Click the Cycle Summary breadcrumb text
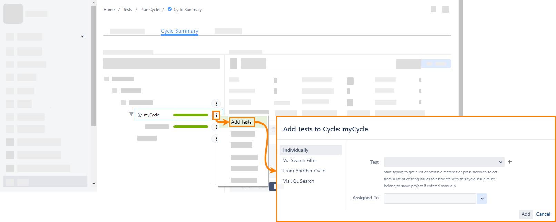 pyautogui.click(x=188, y=10)
